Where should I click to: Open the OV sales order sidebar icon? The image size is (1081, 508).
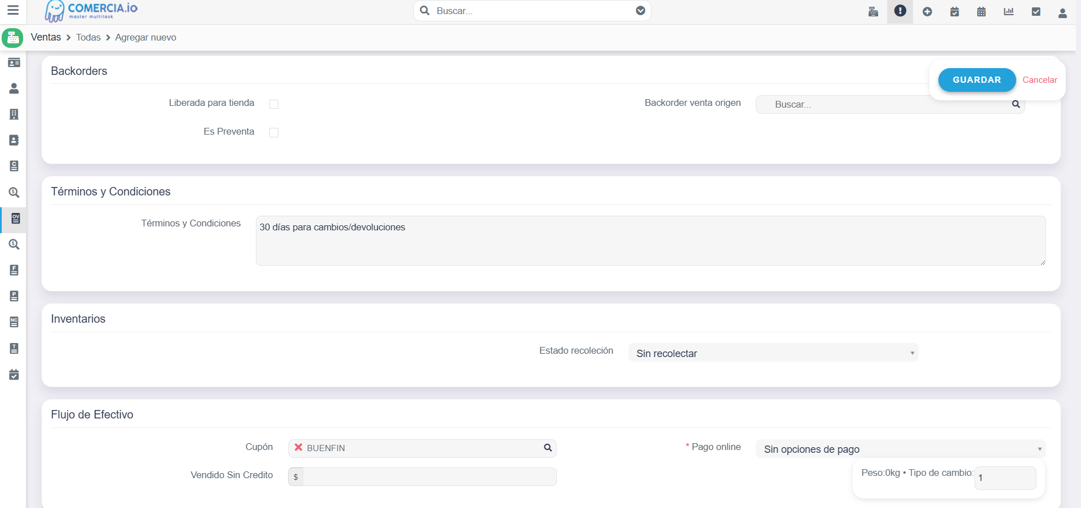(15, 219)
